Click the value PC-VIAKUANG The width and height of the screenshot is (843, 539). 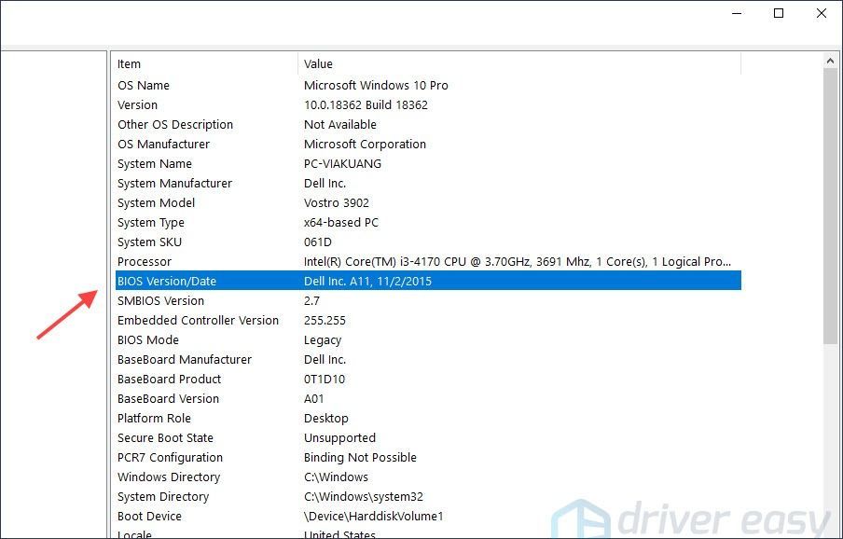click(x=342, y=164)
